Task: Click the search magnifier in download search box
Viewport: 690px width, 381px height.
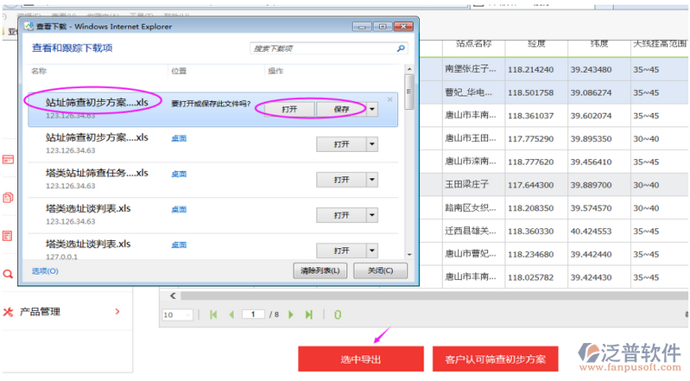Action: [401, 48]
